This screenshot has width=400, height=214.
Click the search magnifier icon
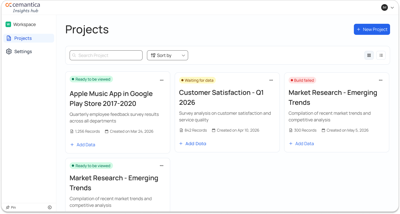74,55
